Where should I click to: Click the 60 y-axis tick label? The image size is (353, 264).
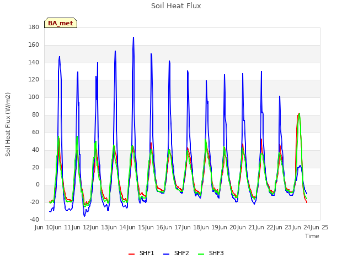click(35, 132)
